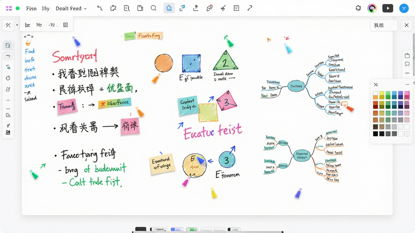Open the arrow beside the scissors tool
The image size is (415, 233).
pos(17,25)
